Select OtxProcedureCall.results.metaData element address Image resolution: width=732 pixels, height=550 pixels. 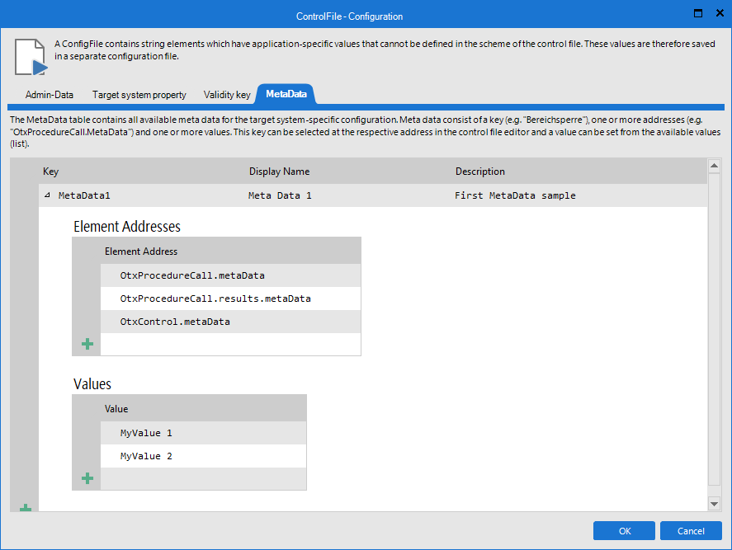point(215,299)
